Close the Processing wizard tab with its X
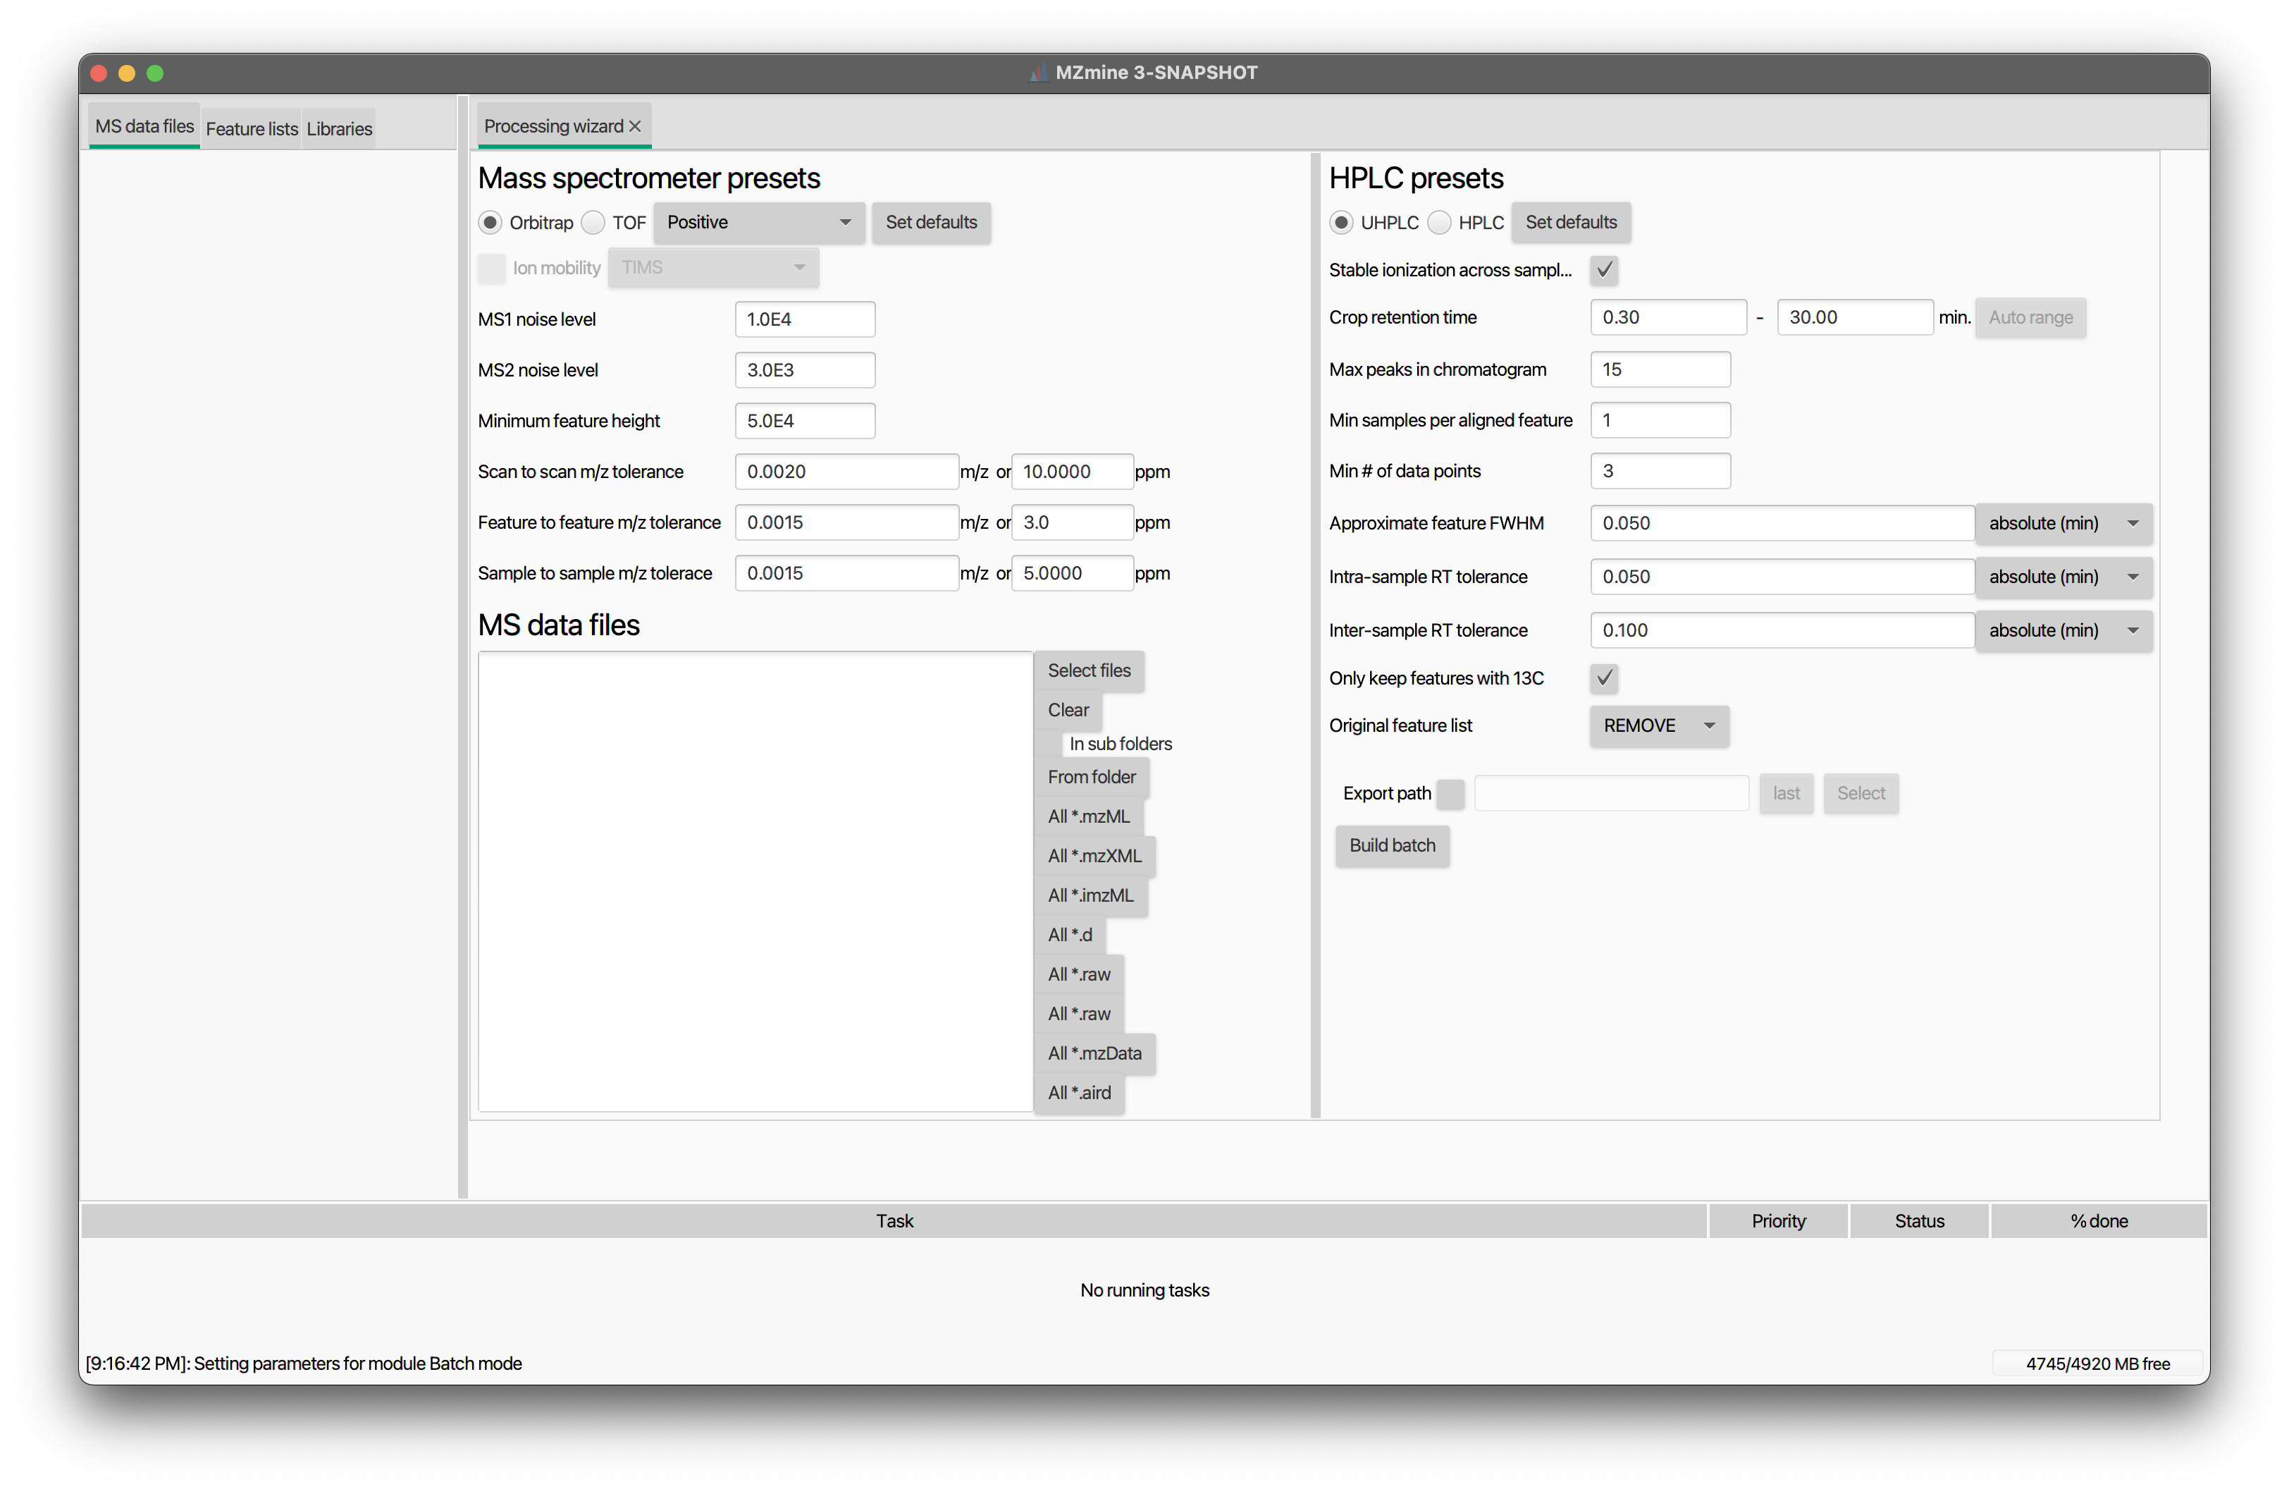Image resolution: width=2289 pixels, height=1489 pixels. click(635, 126)
